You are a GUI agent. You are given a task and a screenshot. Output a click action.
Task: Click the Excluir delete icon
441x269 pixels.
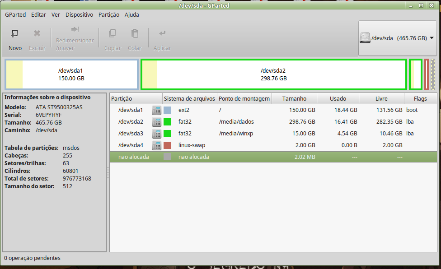(37, 33)
